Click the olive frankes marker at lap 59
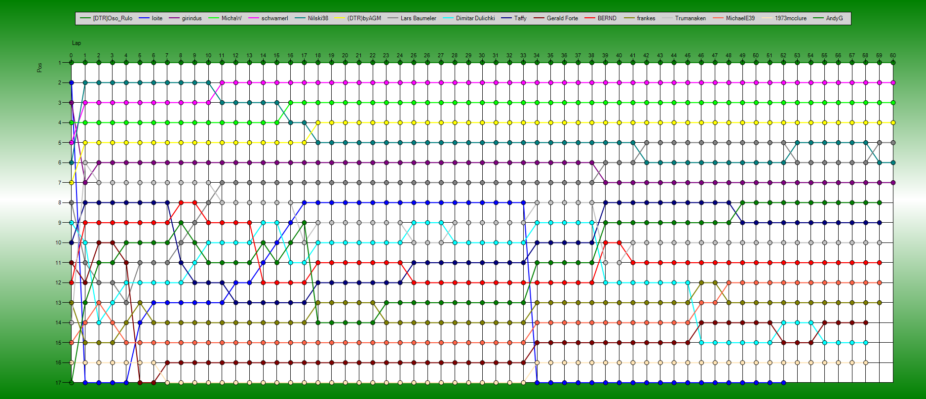 [879, 303]
